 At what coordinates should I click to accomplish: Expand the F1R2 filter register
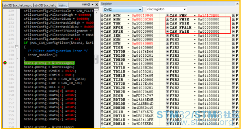[x=167, y=47]
